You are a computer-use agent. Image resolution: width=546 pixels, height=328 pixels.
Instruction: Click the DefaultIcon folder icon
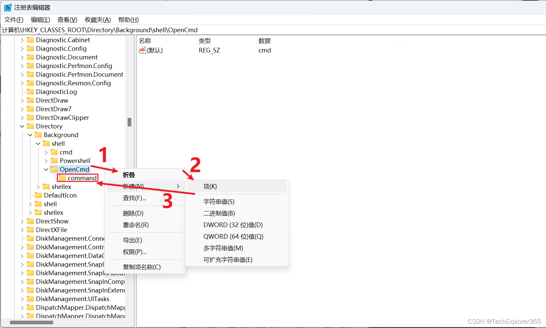click(x=38, y=195)
